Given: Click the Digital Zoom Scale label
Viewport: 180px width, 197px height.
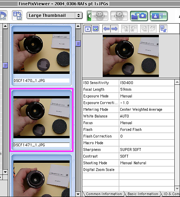Looking at the screenshot, I should 99,170.
